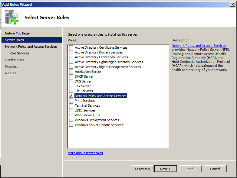This screenshot has height=178, width=237.
Task: Highlight Terminal Services in roles list
Action: [87, 105]
